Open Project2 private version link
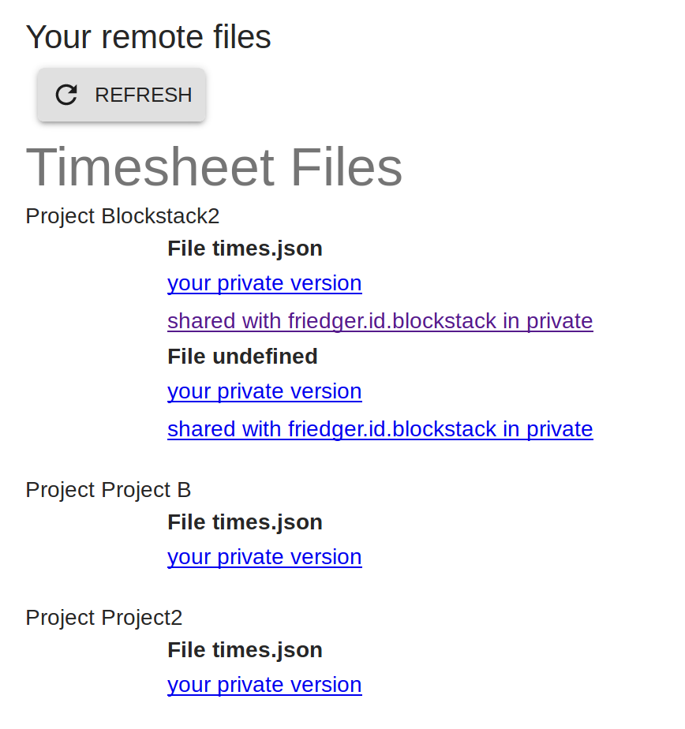This screenshot has width=685, height=729. 264,685
